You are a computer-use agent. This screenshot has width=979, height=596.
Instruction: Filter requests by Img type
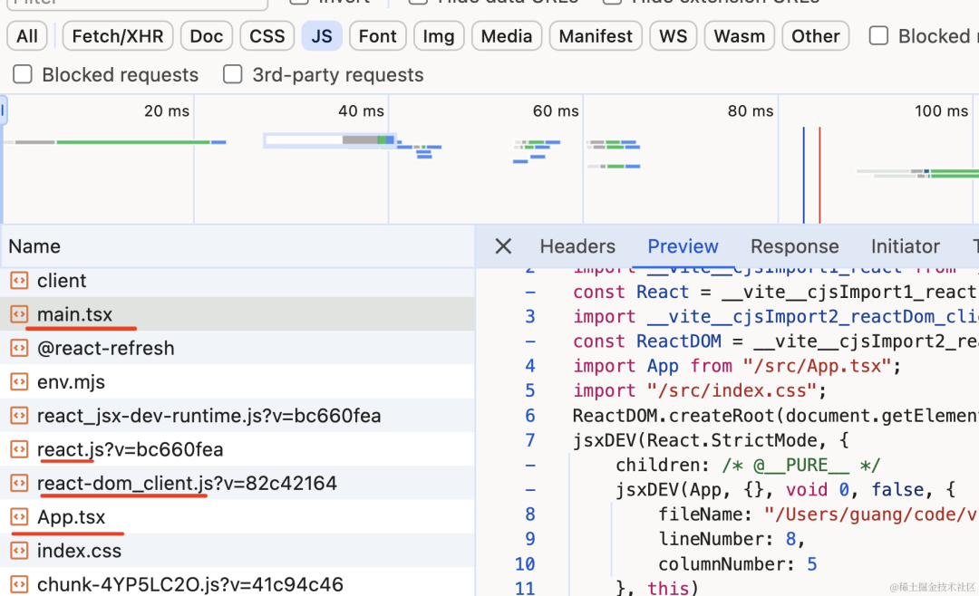(439, 36)
